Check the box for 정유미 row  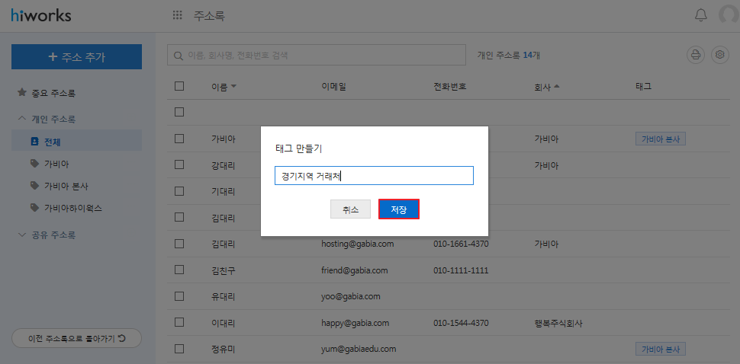[179, 349]
